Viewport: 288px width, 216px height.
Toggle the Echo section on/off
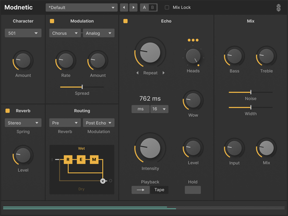click(125, 21)
